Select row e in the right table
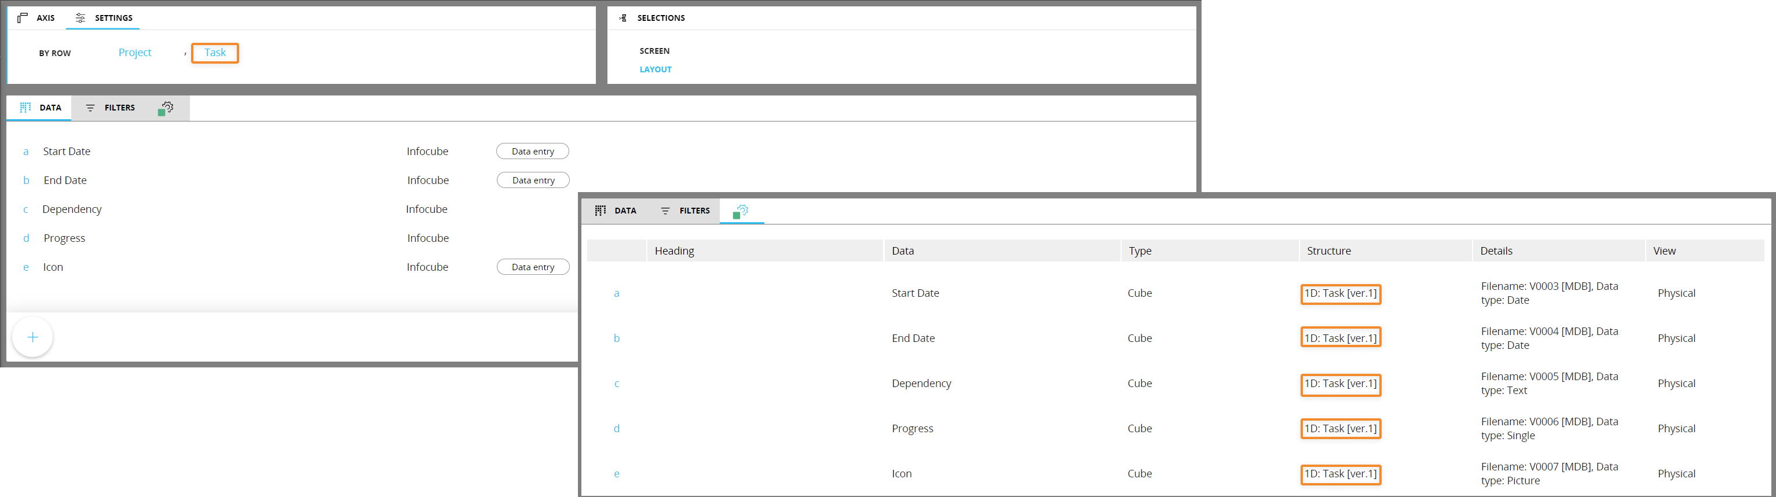Image resolution: width=1776 pixels, height=497 pixels. pos(616,474)
